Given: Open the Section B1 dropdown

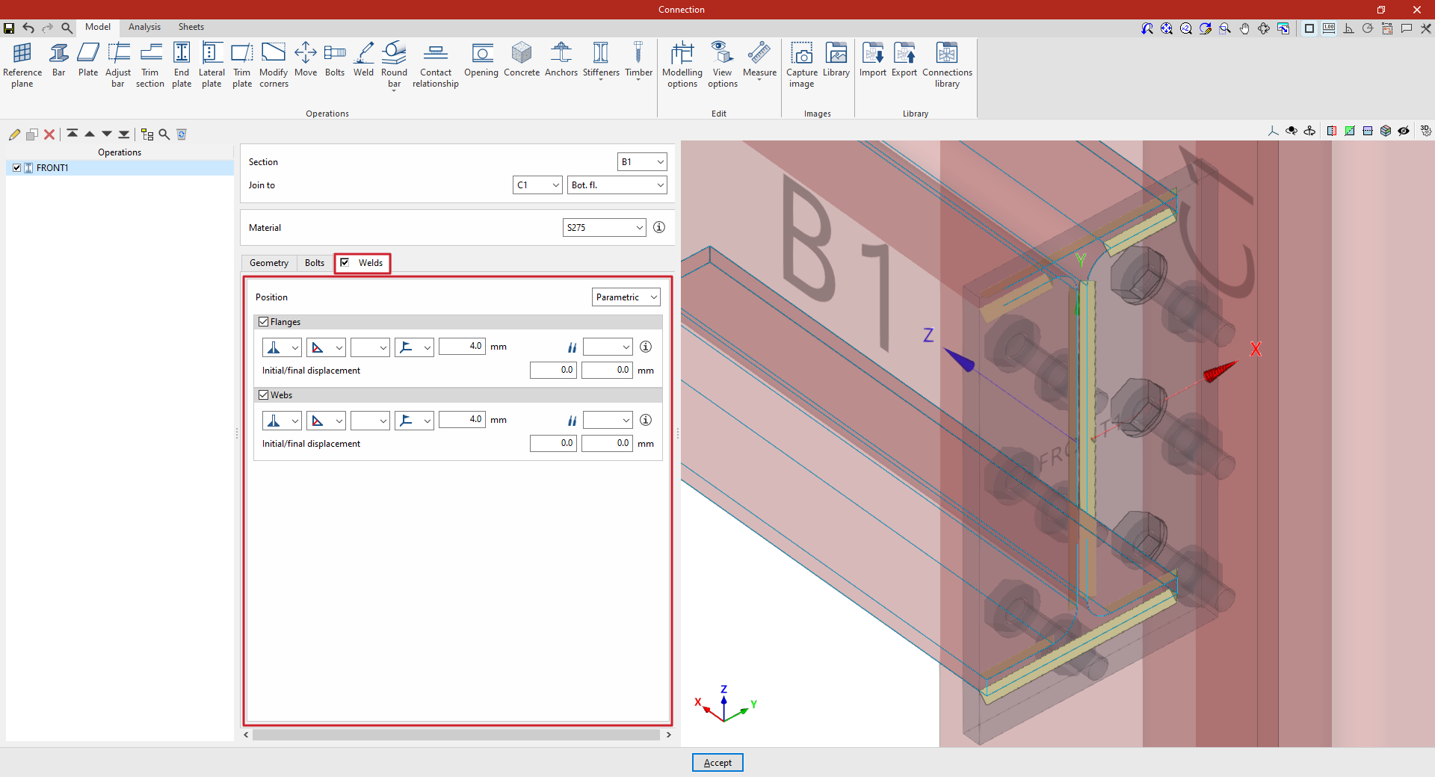Looking at the screenshot, I should pyautogui.click(x=642, y=162).
